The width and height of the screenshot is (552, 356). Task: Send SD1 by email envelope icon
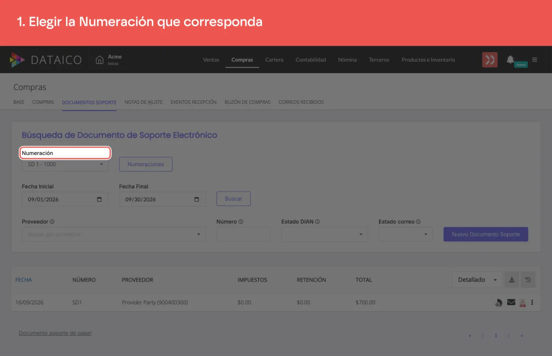(511, 302)
